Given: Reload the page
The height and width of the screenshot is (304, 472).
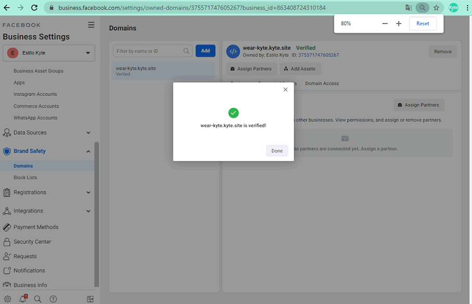Looking at the screenshot, I should [x=34, y=8].
